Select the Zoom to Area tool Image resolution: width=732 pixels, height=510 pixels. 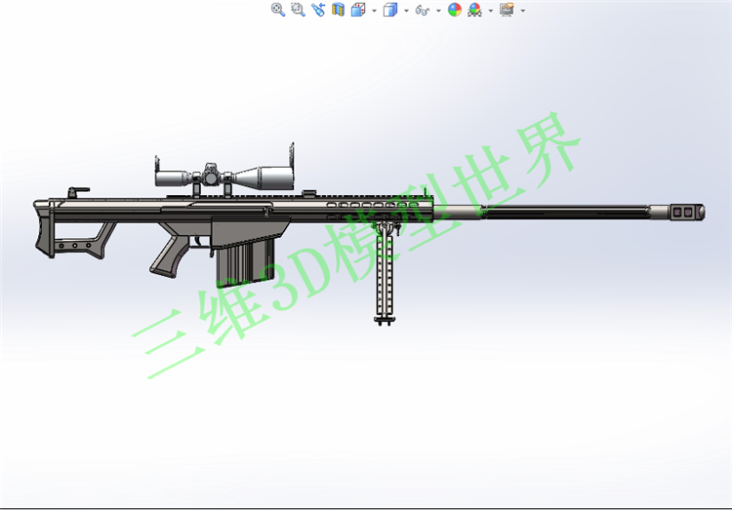tap(298, 10)
